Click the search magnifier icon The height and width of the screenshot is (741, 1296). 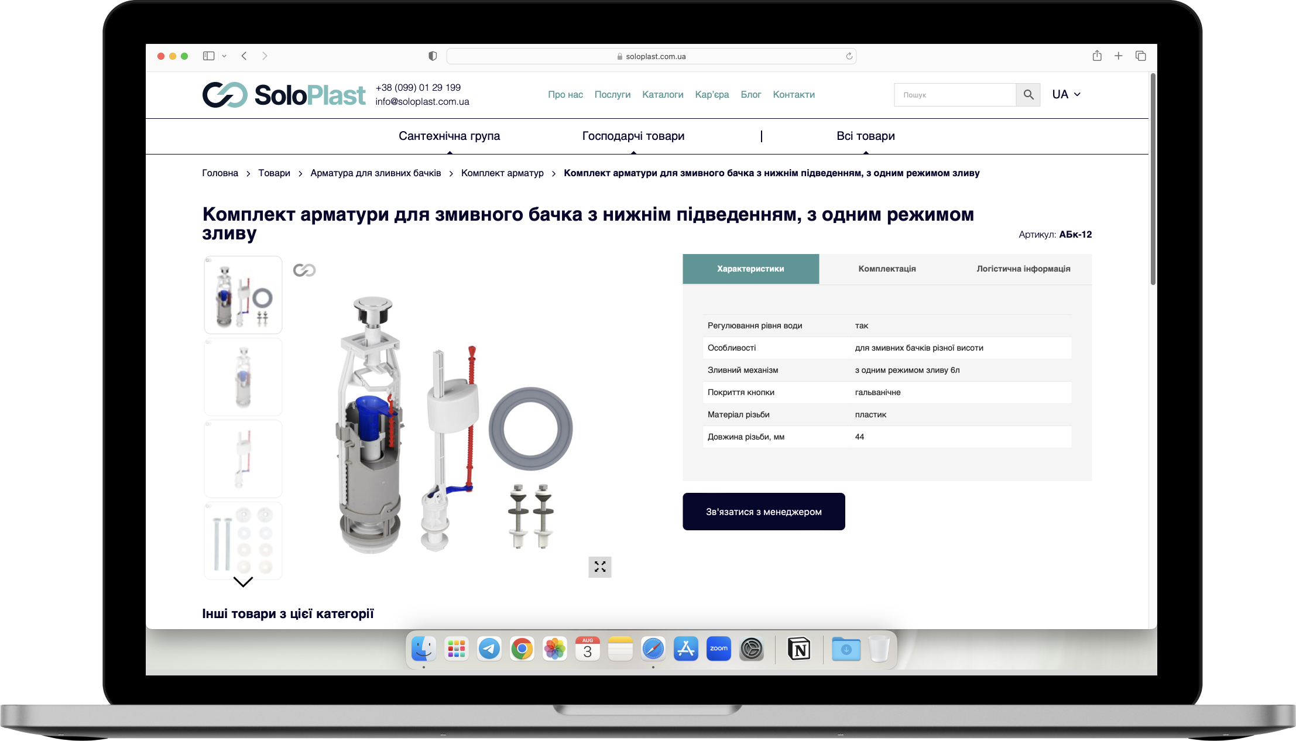(x=1028, y=95)
